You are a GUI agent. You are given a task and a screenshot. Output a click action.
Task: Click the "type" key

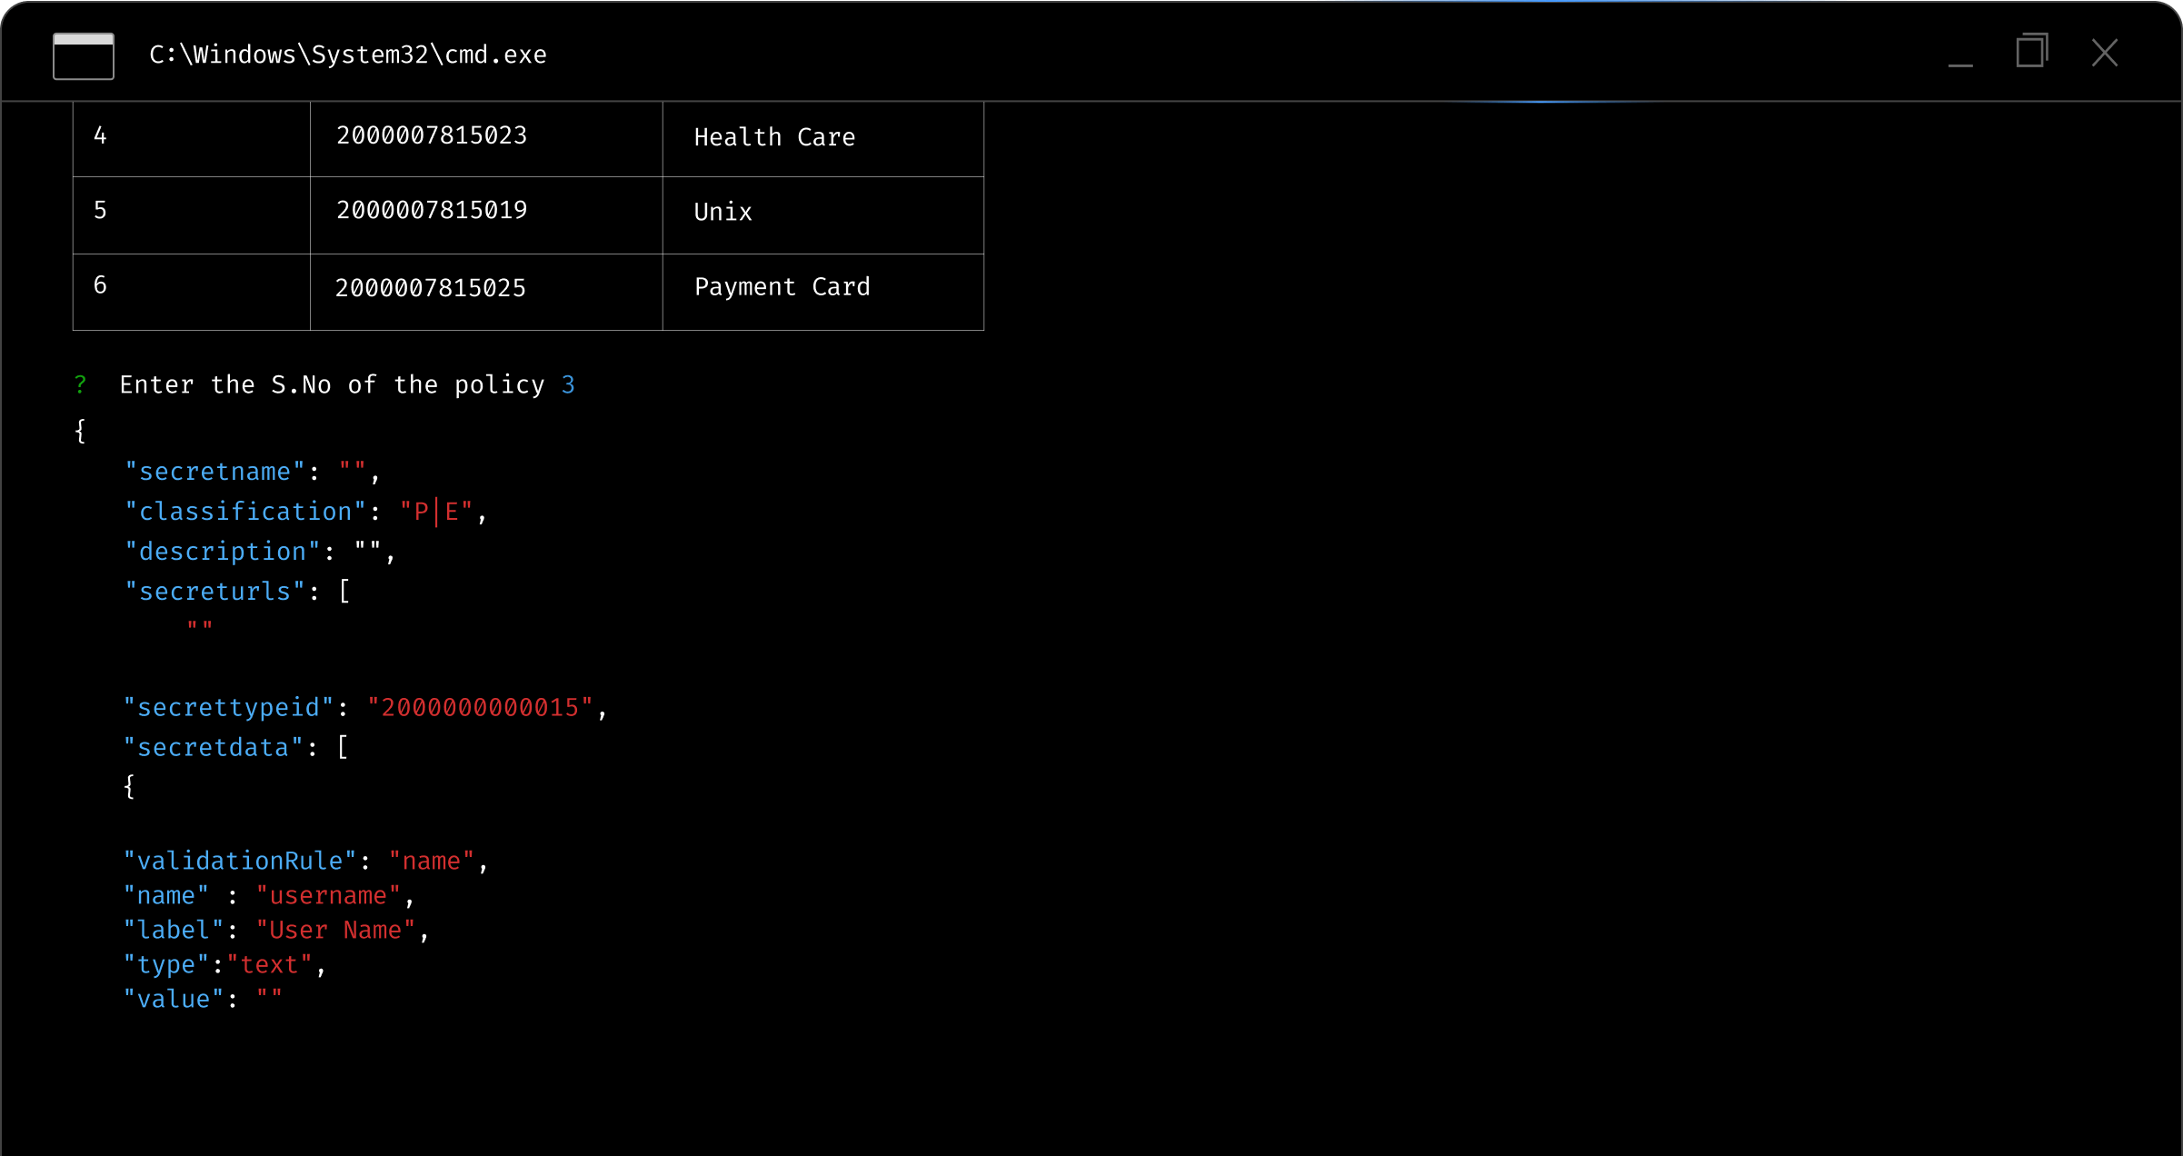tap(166, 965)
